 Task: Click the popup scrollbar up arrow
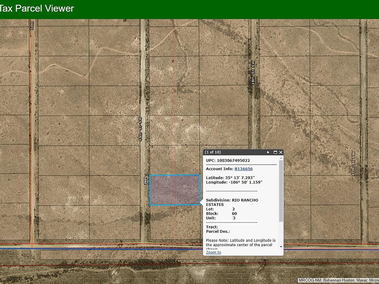[x=281, y=159]
